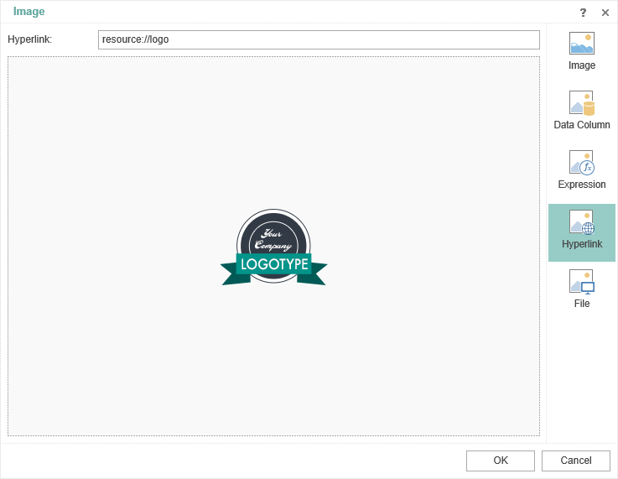This screenshot has width=618, height=479.
Task: Select the Hyperlink globe icon
Action: pos(581,222)
